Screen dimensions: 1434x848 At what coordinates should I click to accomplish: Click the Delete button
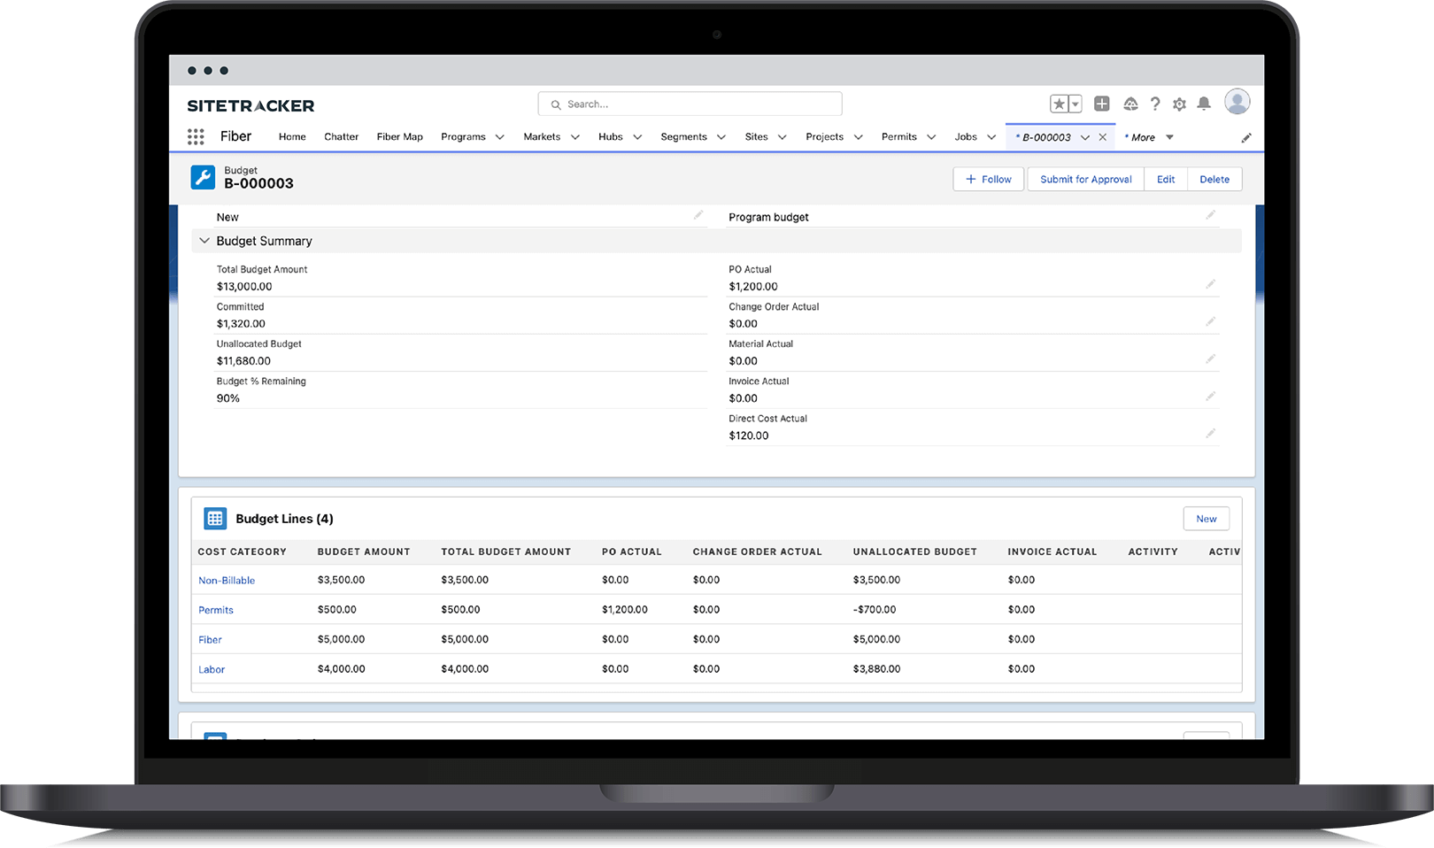[x=1214, y=179]
